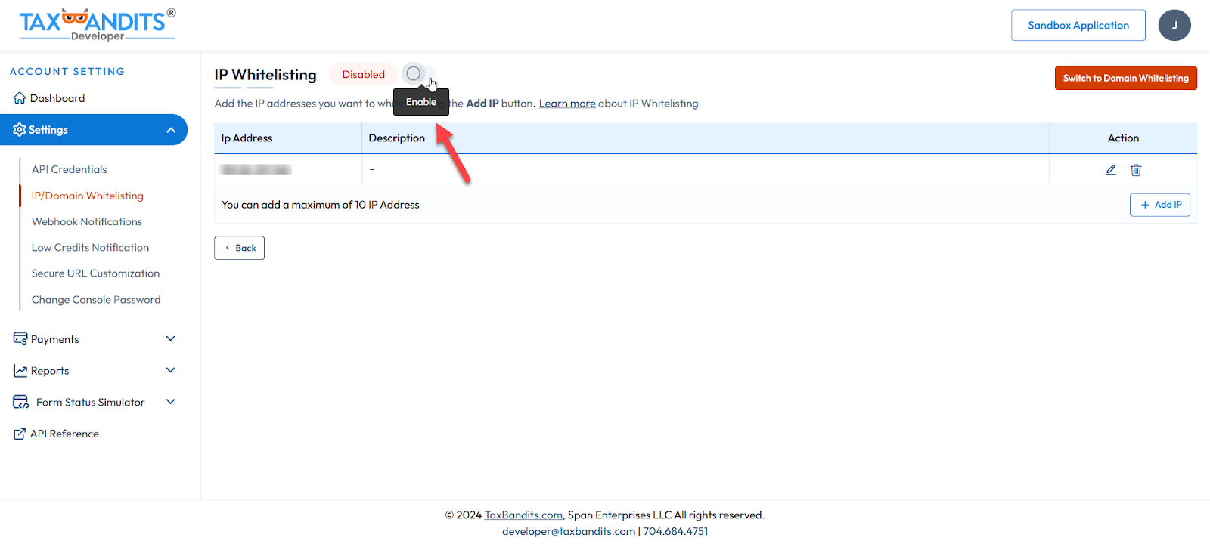Expand the Reports menu chevron

[x=171, y=370]
